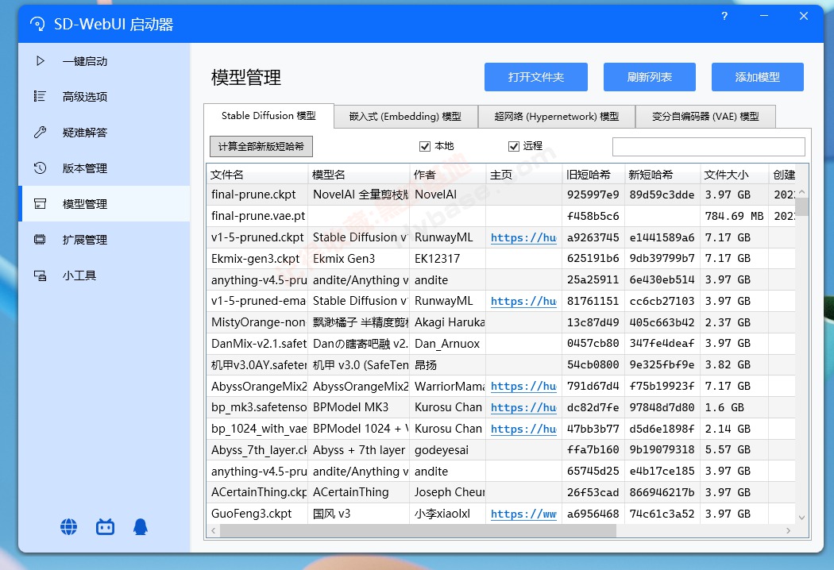Image resolution: width=834 pixels, height=570 pixels.
Task: Sort by 新短哈希 column header
Action: tap(662, 175)
